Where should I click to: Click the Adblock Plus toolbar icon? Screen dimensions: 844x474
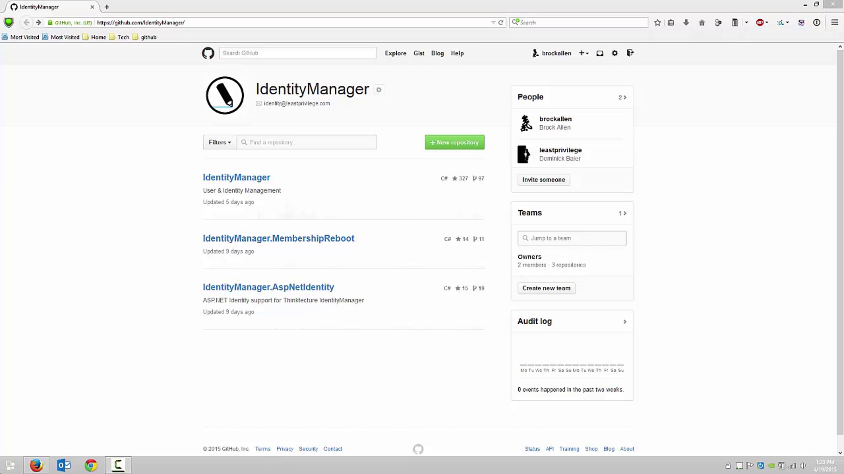[x=760, y=22]
